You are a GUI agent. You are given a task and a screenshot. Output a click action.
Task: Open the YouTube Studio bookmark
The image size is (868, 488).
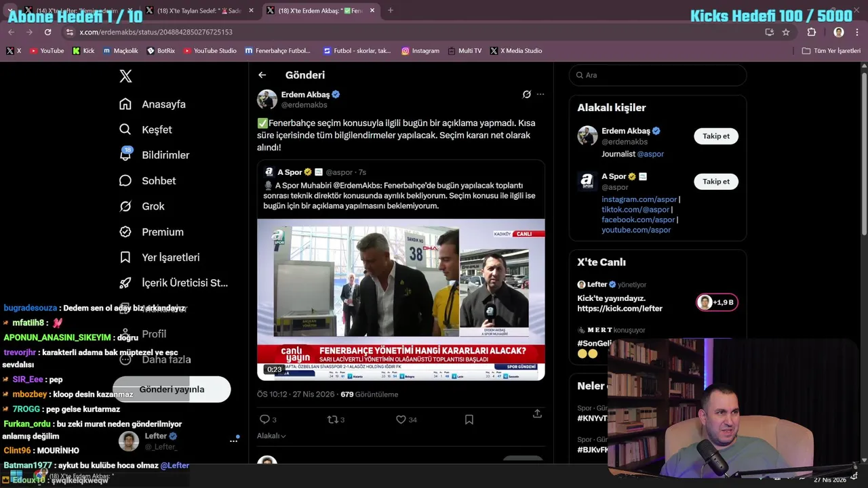tap(210, 51)
